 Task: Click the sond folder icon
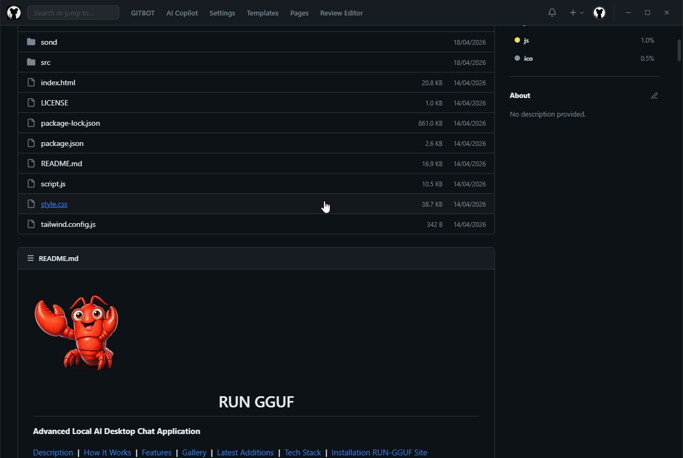coord(31,42)
